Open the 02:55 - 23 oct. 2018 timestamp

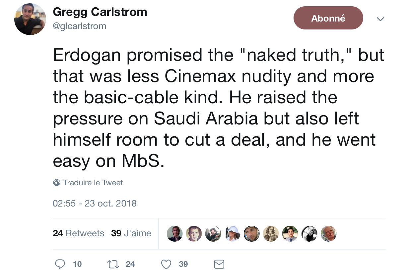[x=95, y=203]
